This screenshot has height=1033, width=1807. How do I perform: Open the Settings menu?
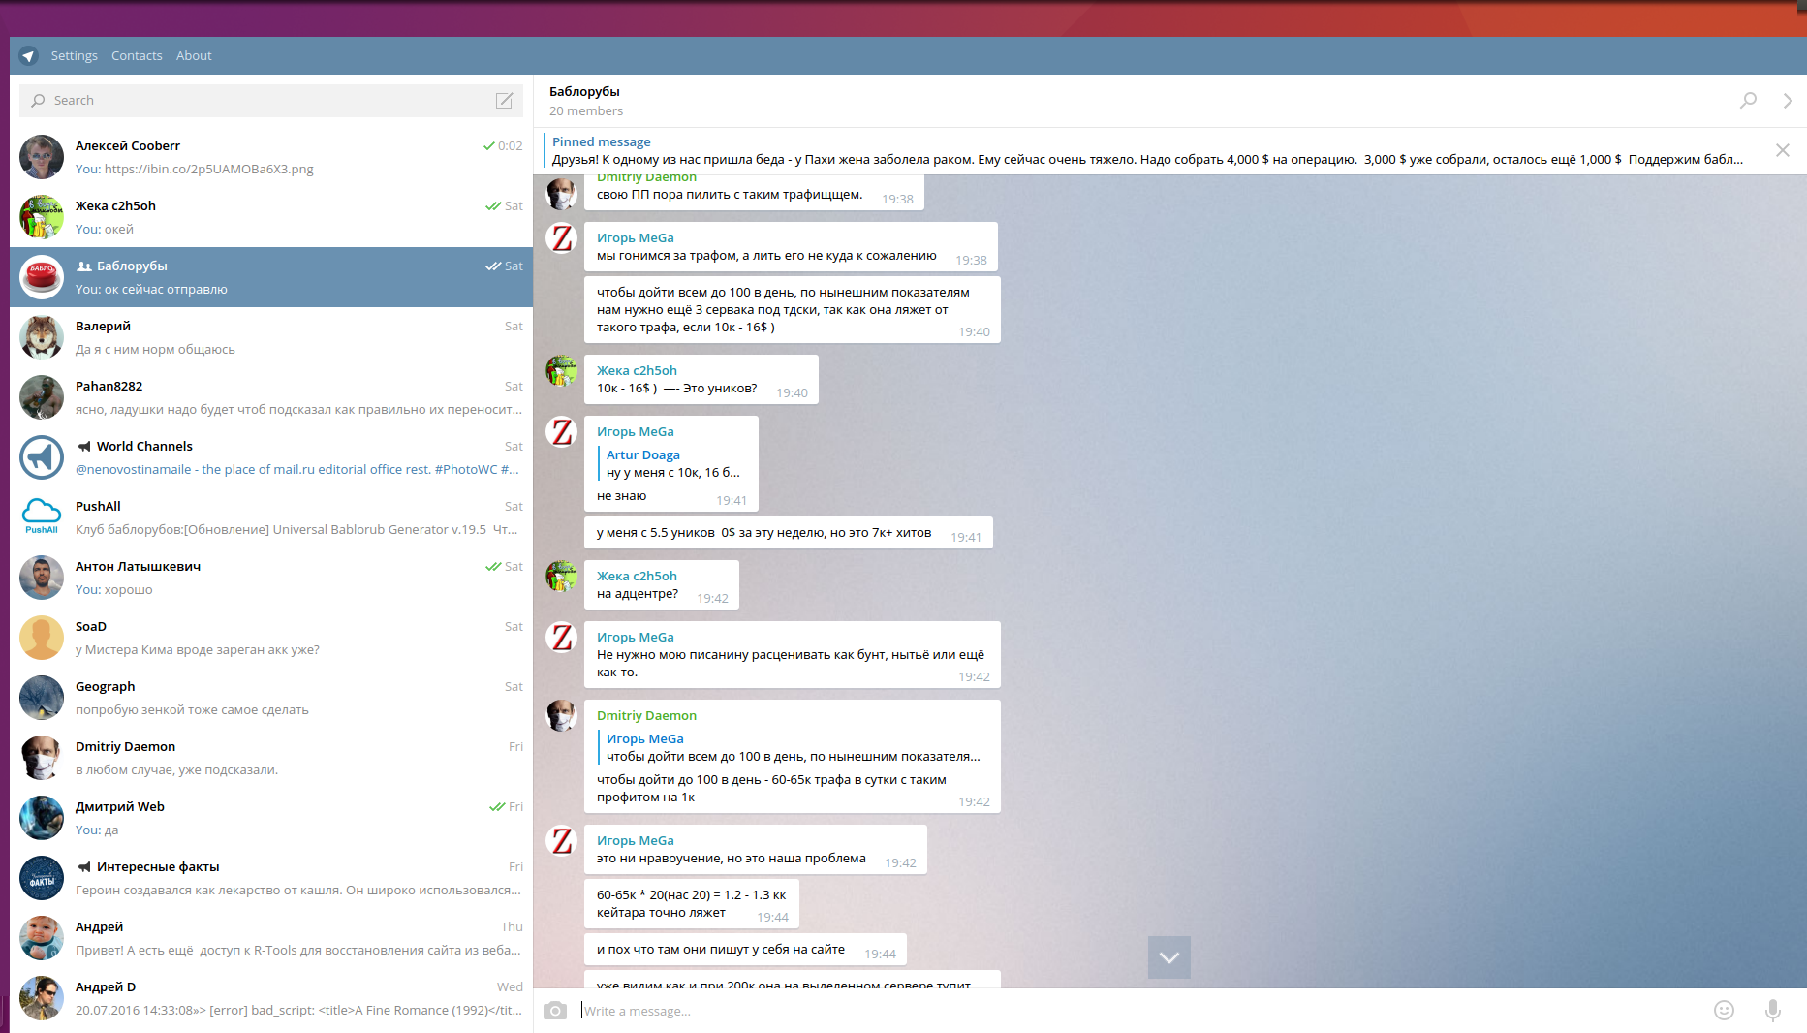tap(75, 56)
